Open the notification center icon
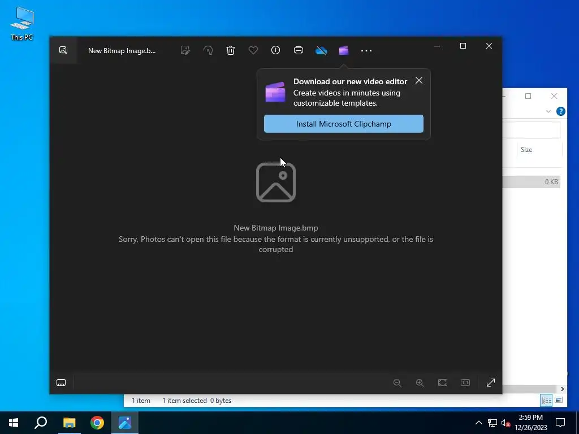Viewport: 579px width, 434px height. tap(560, 423)
